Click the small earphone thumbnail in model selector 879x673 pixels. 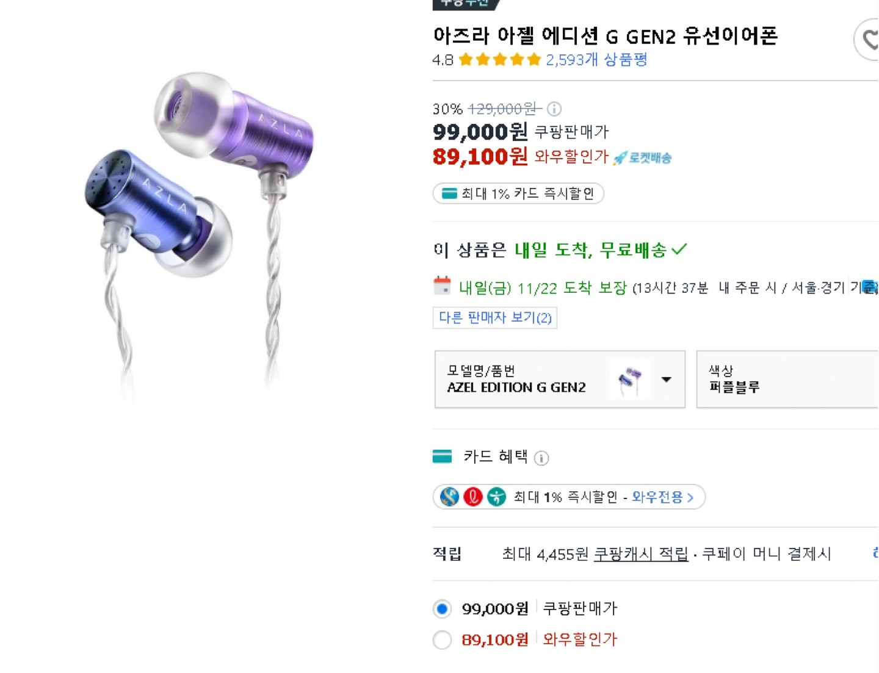[629, 380]
